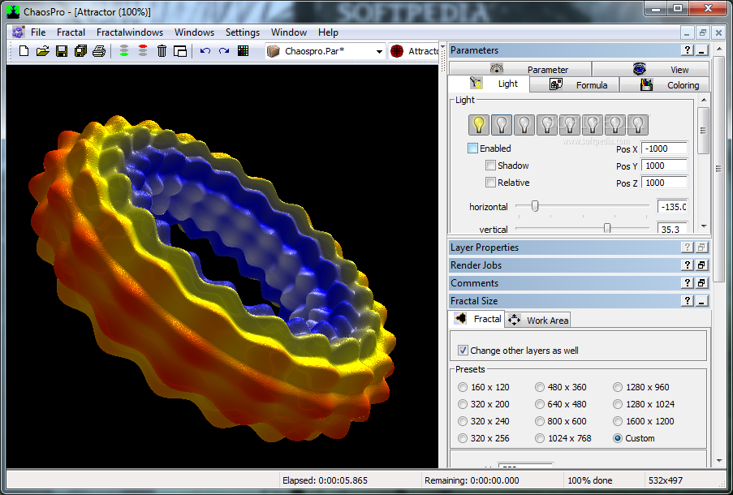Open the Windows menu
This screenshot has height=495, width=733.
tap(195, 32)
